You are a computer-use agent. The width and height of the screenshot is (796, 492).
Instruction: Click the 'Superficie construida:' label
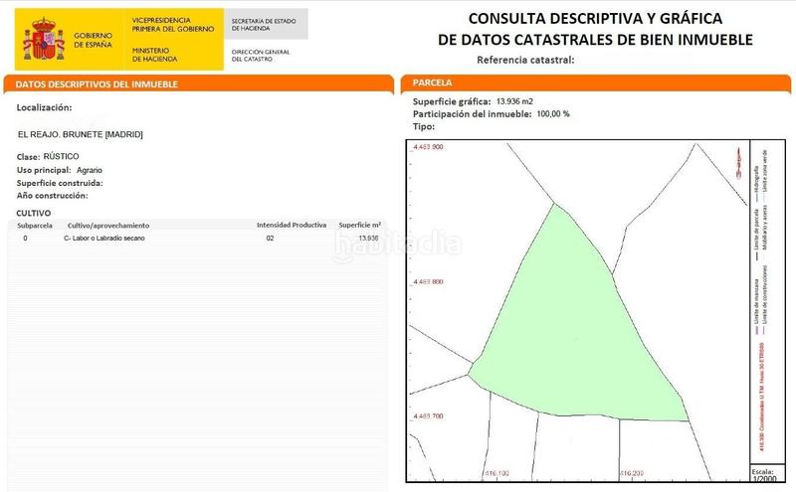[x=60, y=183]
